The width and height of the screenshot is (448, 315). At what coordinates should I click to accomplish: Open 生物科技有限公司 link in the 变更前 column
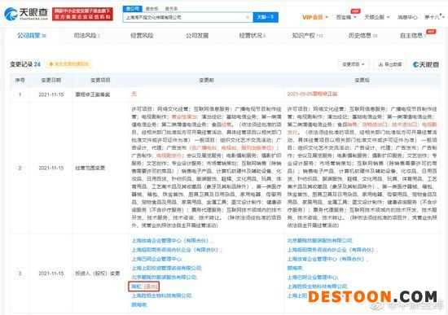(162, 295)
